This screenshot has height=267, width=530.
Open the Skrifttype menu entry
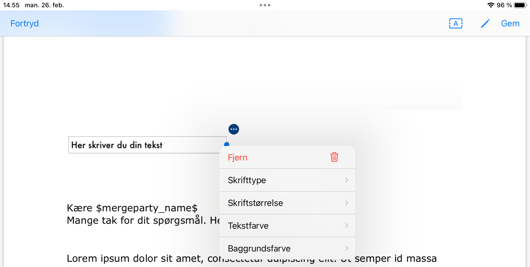(247, 180)
